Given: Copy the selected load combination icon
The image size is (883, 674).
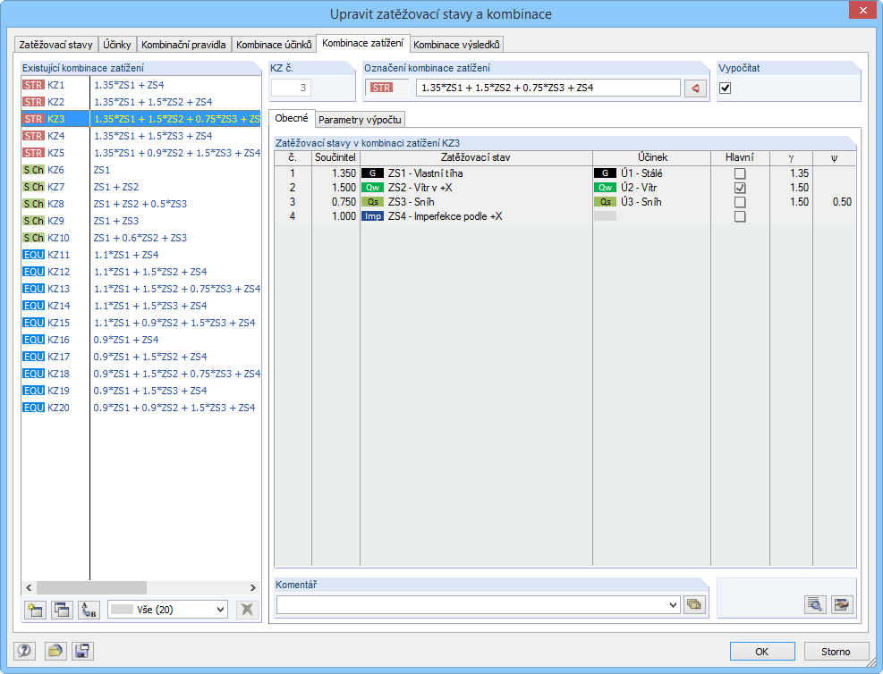Looking at the screenshot, I should coord(62,610).
